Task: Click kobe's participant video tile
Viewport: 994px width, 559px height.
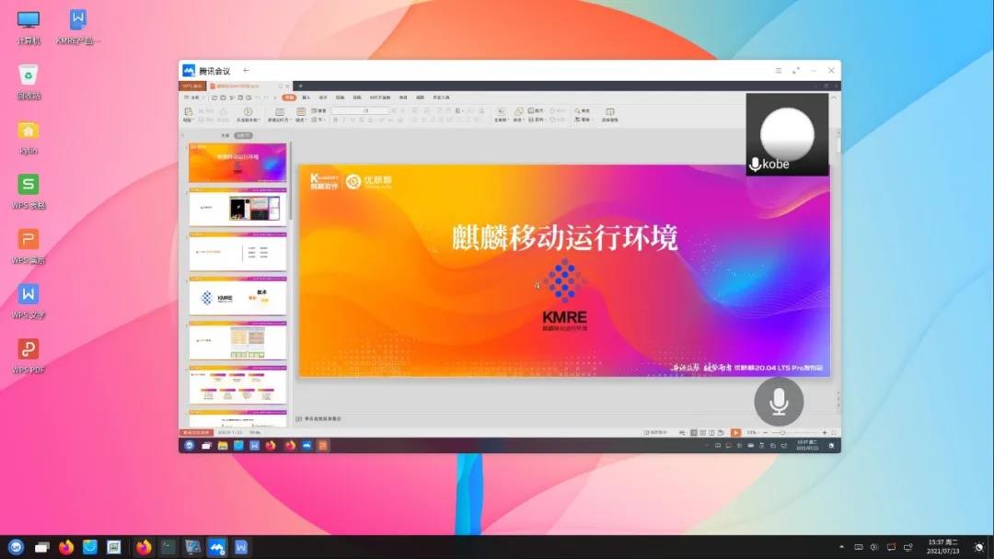Action: pos(787,135)
